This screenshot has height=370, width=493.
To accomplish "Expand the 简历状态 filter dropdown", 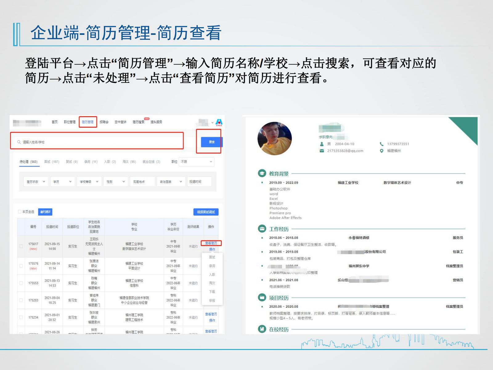I will point(36,182).
